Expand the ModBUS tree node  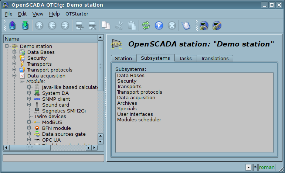pos(29,122)
